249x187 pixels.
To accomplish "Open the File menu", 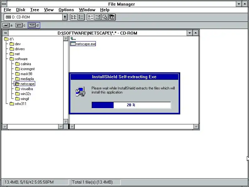I will point(7,10).
